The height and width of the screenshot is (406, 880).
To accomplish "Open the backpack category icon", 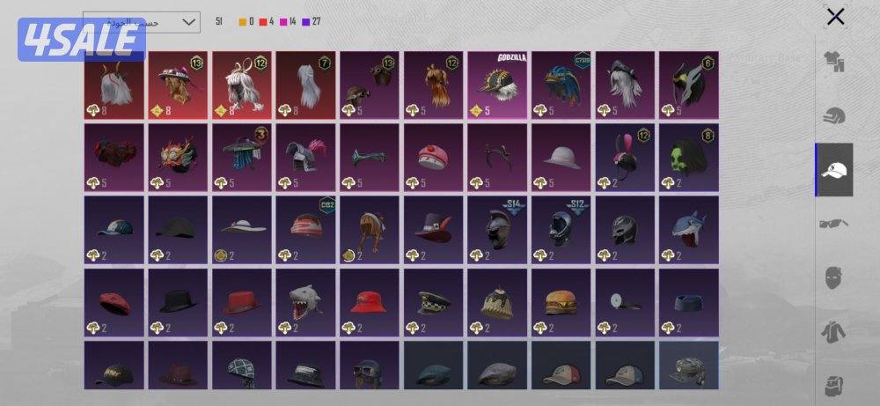I will tap(834, 385).
